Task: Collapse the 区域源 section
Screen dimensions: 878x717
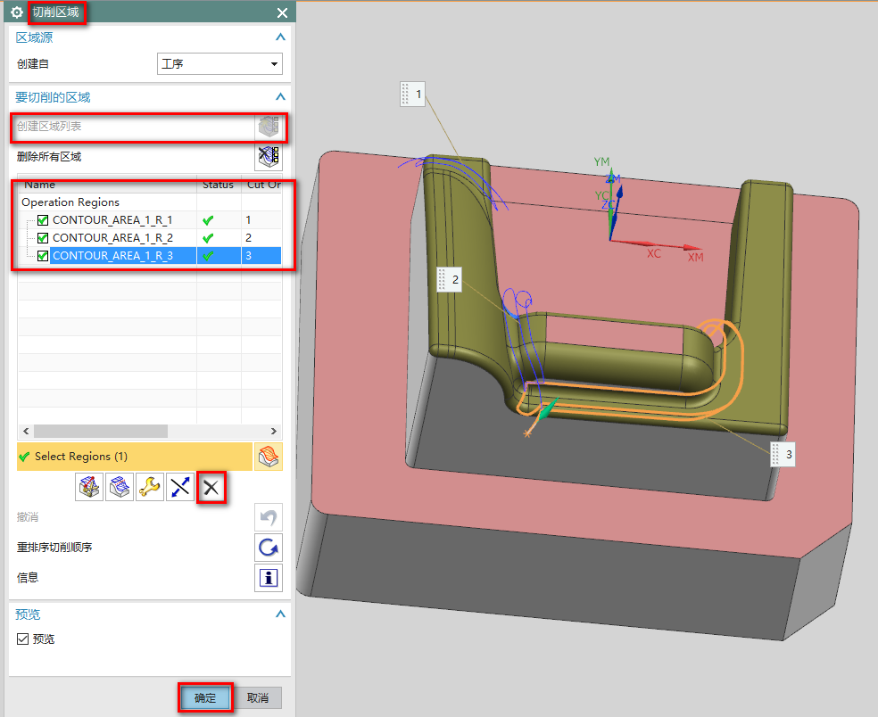Action: 280,37
